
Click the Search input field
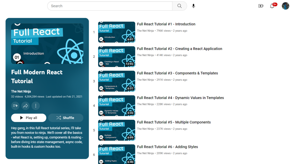[x=109, y=6]
